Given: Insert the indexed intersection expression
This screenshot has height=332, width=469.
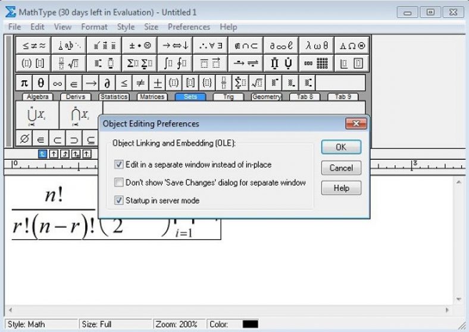Looking at the screenshot, I should [x=81, y=115].
